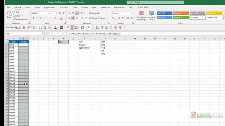Apply red font color from the ribbon
The height and width of the screenshot is (126, 225).
point(61,18)
